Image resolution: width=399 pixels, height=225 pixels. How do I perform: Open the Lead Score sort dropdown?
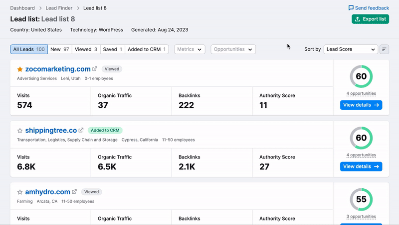click(x=351, y=49)
